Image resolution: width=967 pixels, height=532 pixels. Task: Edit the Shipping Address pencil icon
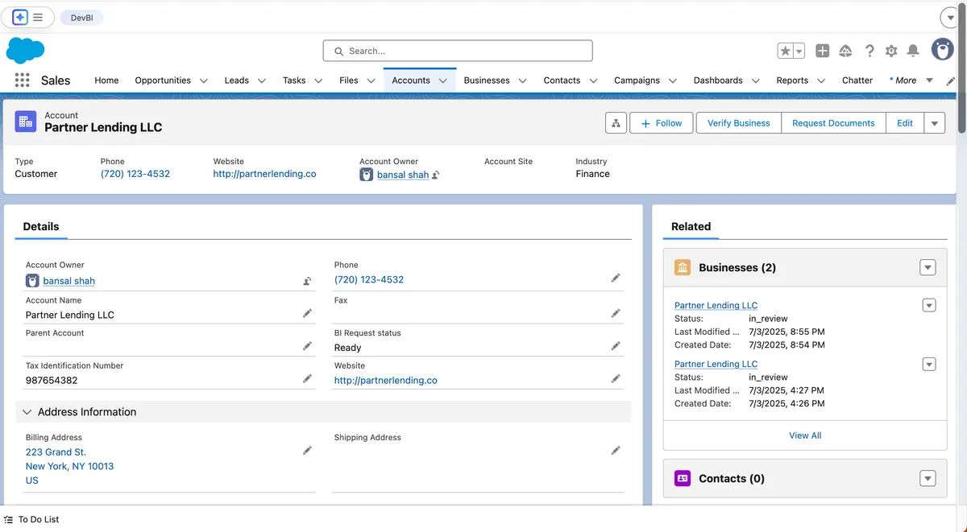(x=616, y=451)
